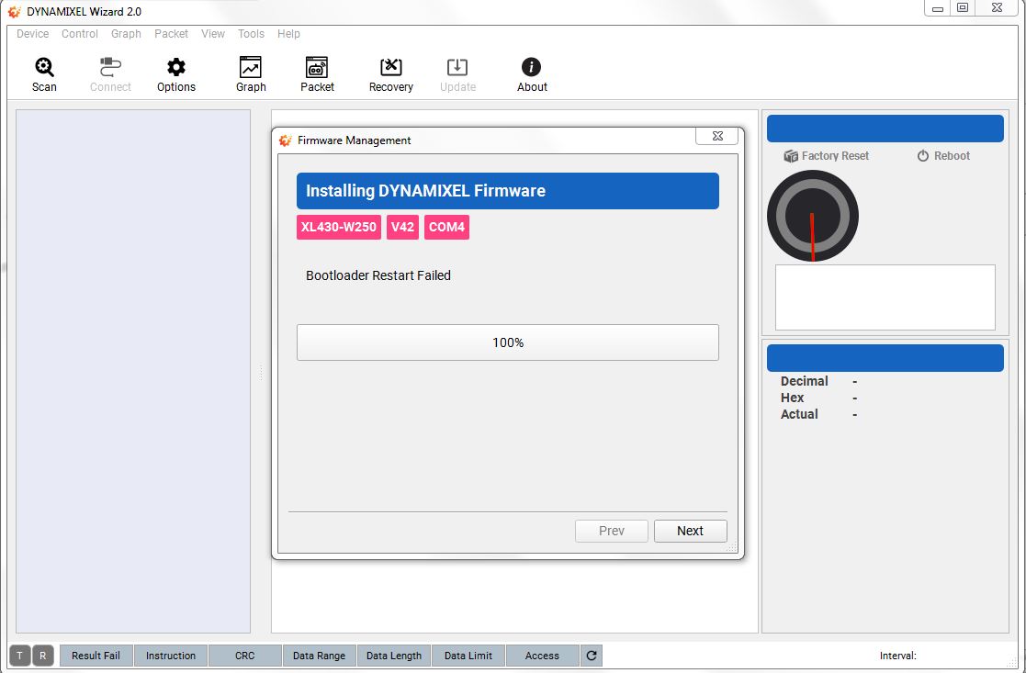
Task: Close the Firmware Management dialog
Action: (x=717, y=136)
